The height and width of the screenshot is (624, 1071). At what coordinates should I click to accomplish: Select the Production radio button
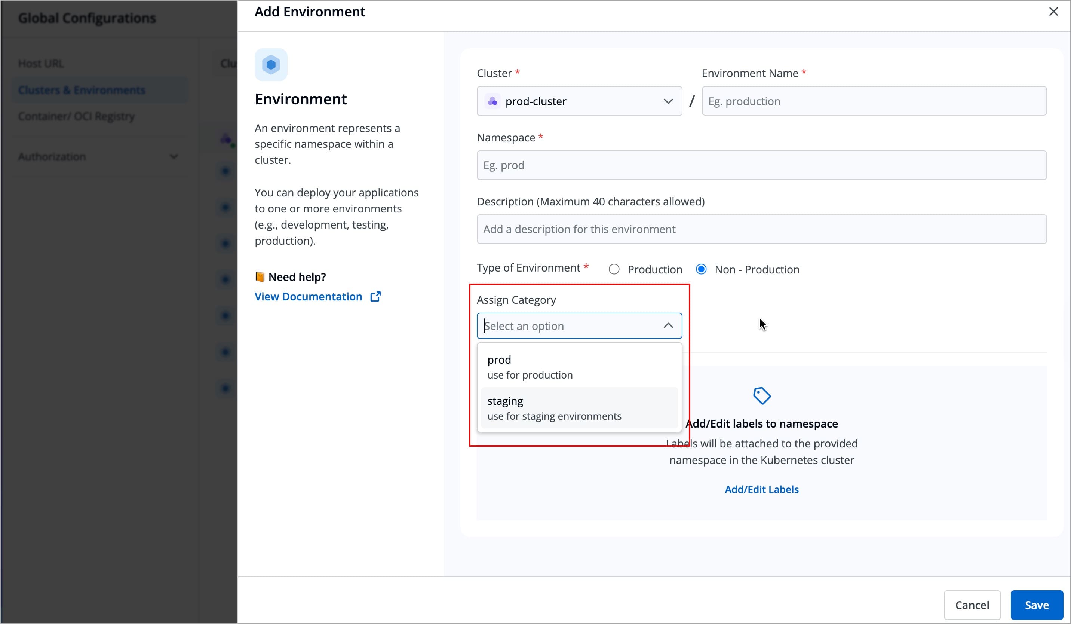point(614,269)
